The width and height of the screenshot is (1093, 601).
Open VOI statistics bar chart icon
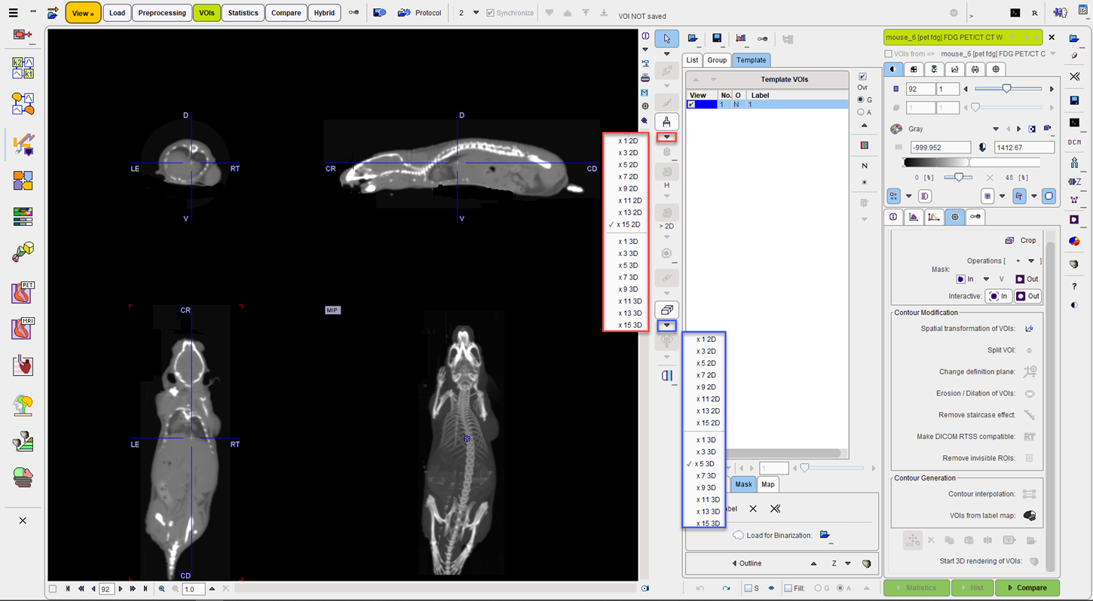(x=740, y=38)
